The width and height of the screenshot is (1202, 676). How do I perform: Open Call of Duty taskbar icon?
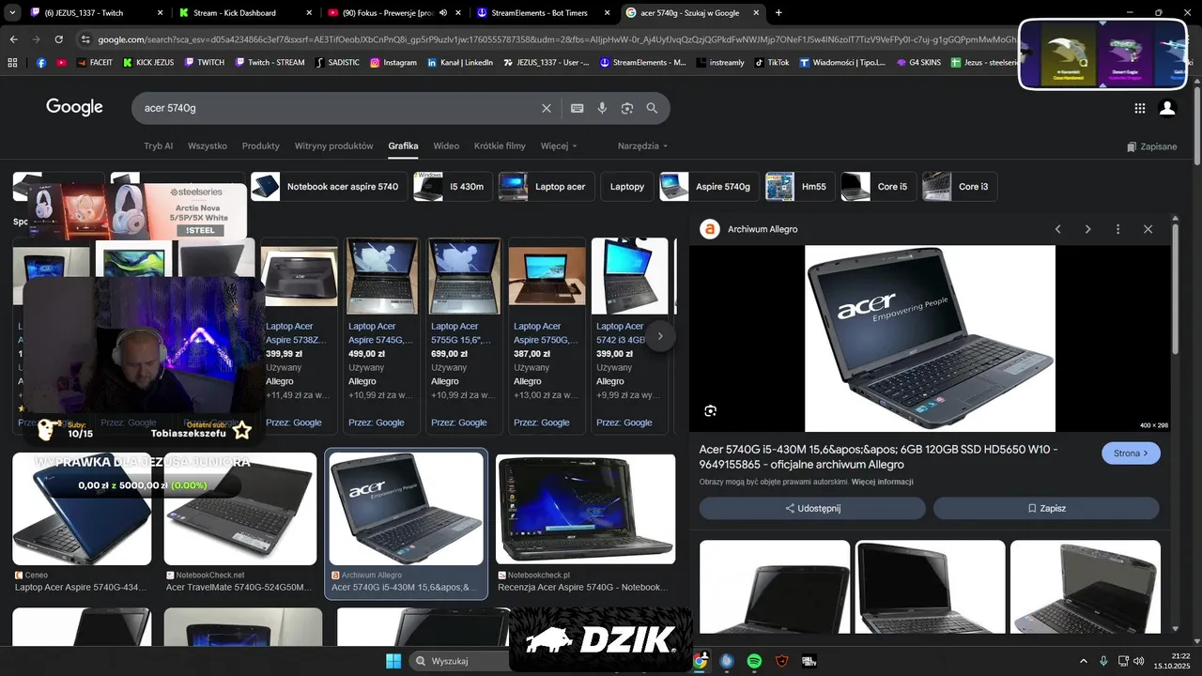tap(809, 661)
